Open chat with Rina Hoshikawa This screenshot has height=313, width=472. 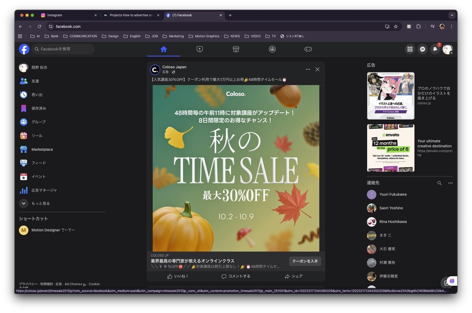[x=410, y=222]
